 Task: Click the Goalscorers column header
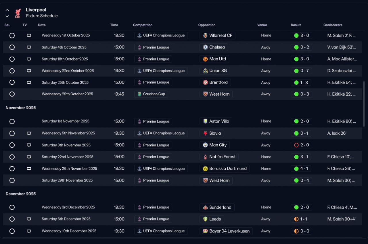333,25
